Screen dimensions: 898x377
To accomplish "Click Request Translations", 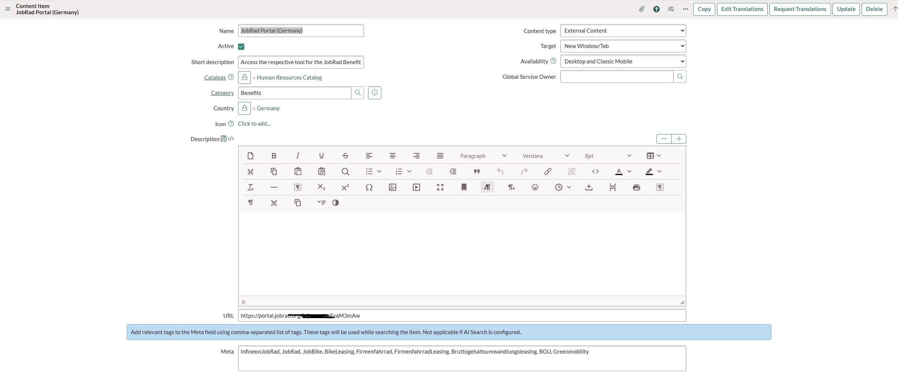I will pos(800,9).
